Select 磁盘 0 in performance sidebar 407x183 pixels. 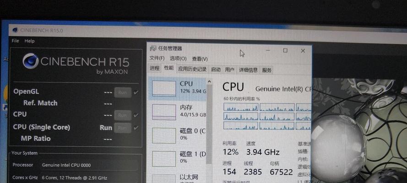tap(177, 135)
